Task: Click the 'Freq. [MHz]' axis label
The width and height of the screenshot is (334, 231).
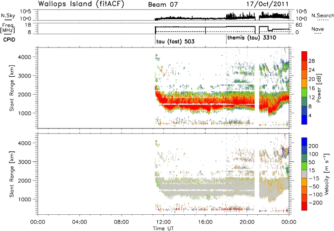Action: click(8, 28)
